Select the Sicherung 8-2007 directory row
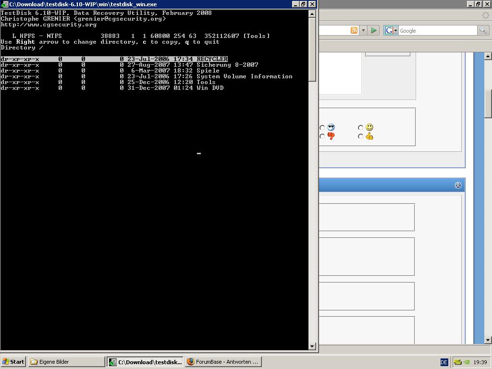Image resolution: width=492 pixels, height=369 pixels. click(129, 65)
